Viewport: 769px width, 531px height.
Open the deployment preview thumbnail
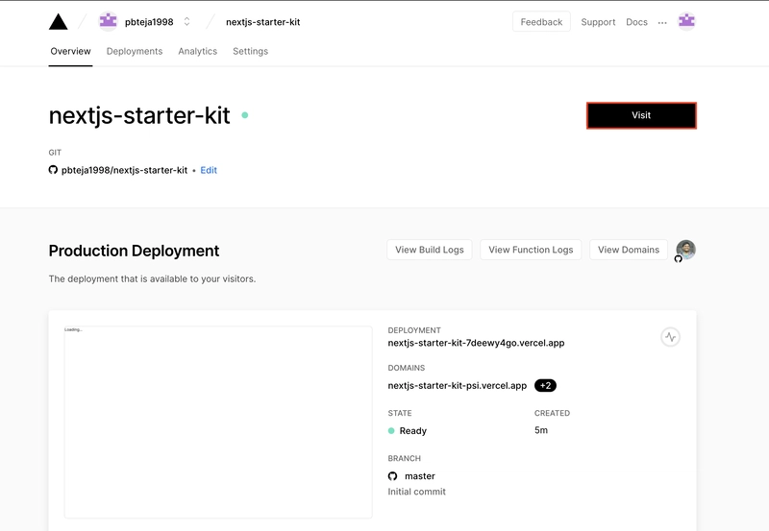point(218,422)
